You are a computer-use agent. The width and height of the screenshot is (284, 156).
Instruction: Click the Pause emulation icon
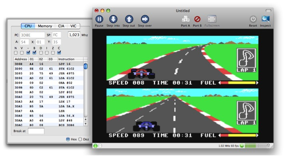point(99,19)
